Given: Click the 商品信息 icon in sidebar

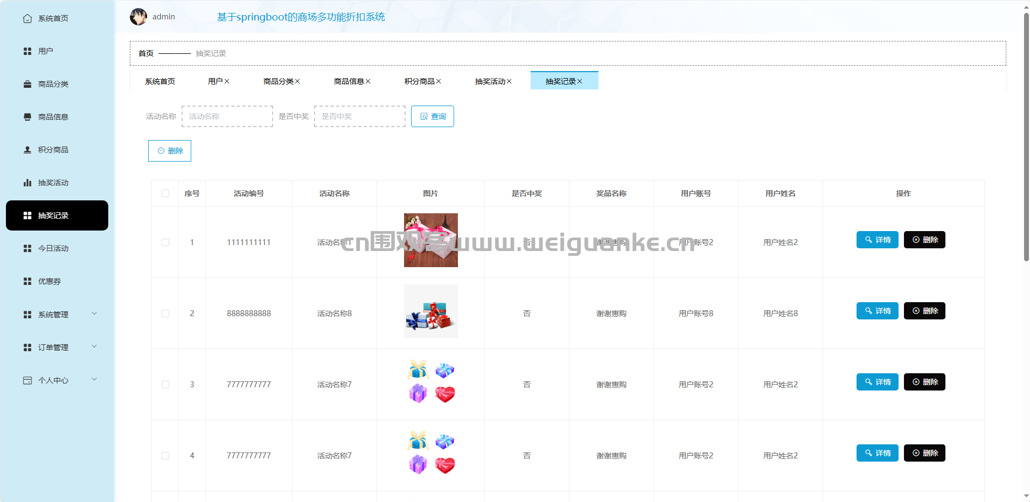Looking at the screenshot, I should coord(27,117).
